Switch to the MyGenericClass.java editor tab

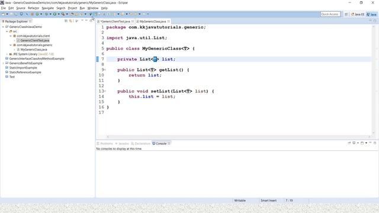[x=152, y=21]
